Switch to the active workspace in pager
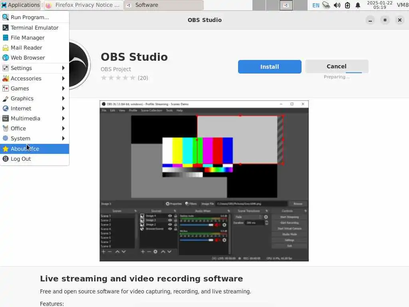This screenshot has height=307, width=409. [x=286, y=5]
